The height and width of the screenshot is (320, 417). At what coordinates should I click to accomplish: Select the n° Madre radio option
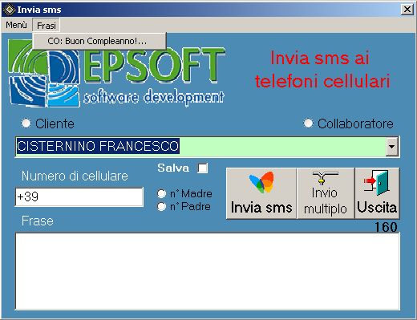[x=161, y=193]
